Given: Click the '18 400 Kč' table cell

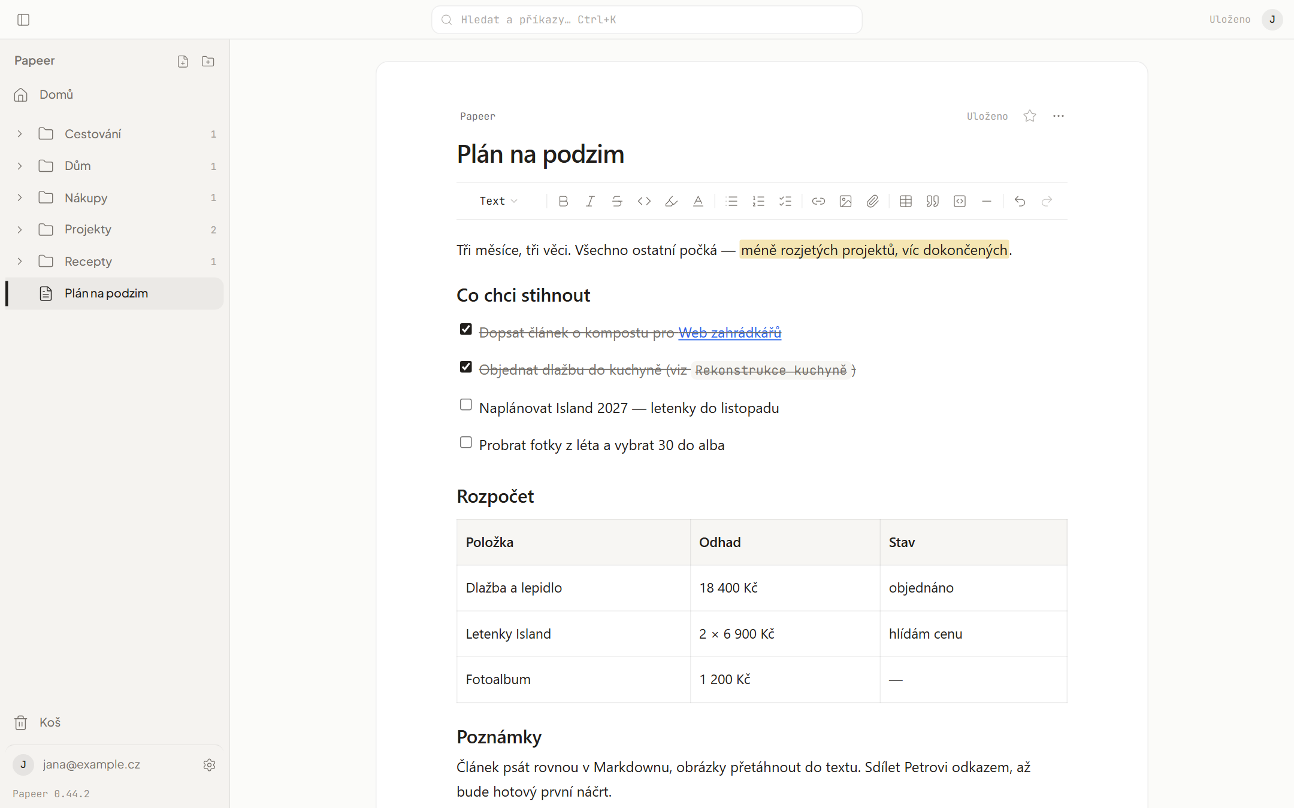Looking at the screenshot, I should pyautogui.click(x=785, y=588).
